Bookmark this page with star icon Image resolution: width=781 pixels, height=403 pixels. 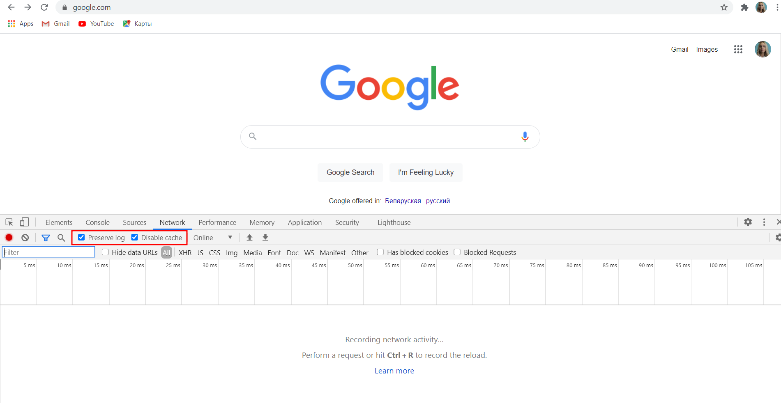(x=724, y=7)
